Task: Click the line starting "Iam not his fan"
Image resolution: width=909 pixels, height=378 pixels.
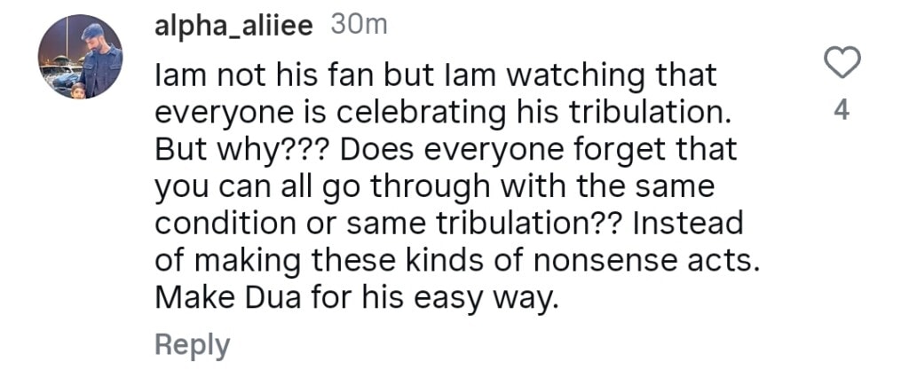Action: click(x=435, y=78)
